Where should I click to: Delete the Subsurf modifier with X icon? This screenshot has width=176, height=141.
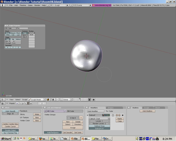pos(122,115)
